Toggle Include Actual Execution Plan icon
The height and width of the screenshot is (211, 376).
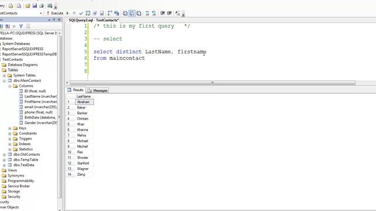coord(110,13)
